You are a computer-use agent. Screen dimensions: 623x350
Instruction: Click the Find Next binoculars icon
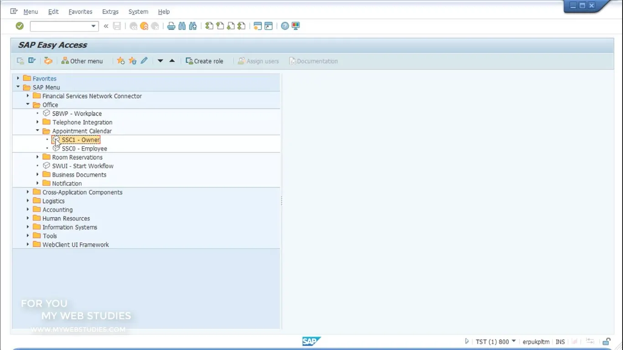pyautogui.click(x=193, y=26)
